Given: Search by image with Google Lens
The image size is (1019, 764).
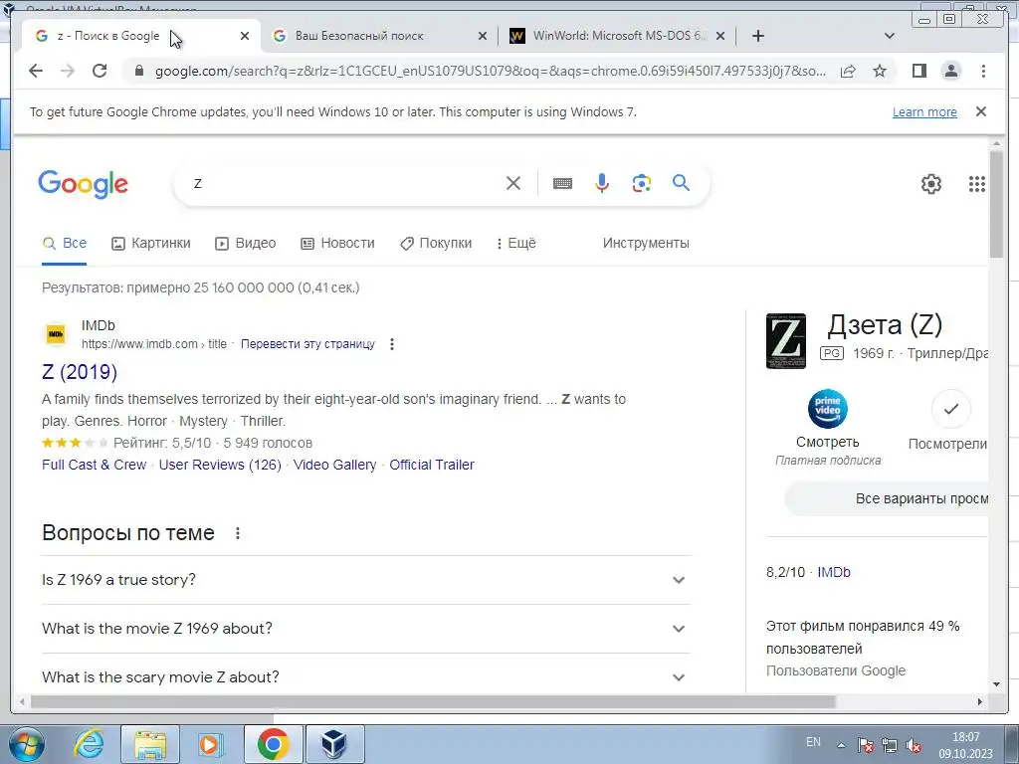Looking at the screenshot, I should tap(642, 183).
